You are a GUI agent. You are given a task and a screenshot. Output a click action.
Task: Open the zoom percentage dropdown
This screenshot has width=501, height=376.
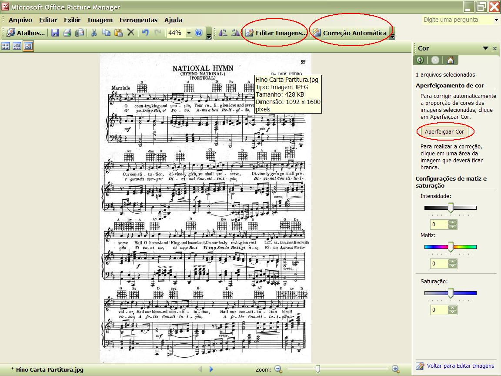point(189,33)
